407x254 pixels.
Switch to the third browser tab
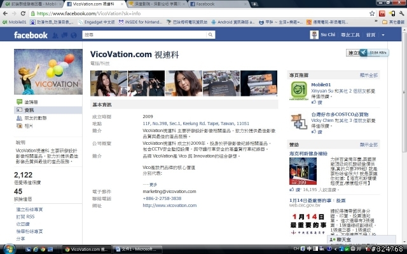point(156,4)
